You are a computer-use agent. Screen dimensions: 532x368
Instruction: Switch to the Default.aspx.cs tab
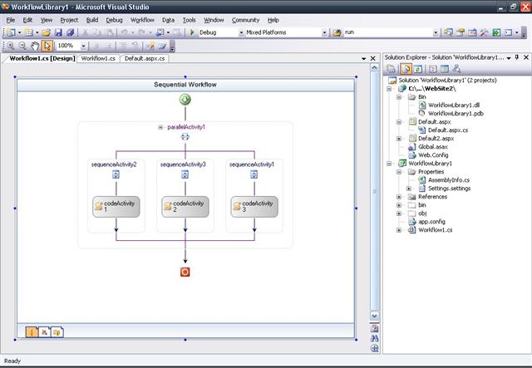(x=145, y=59)
